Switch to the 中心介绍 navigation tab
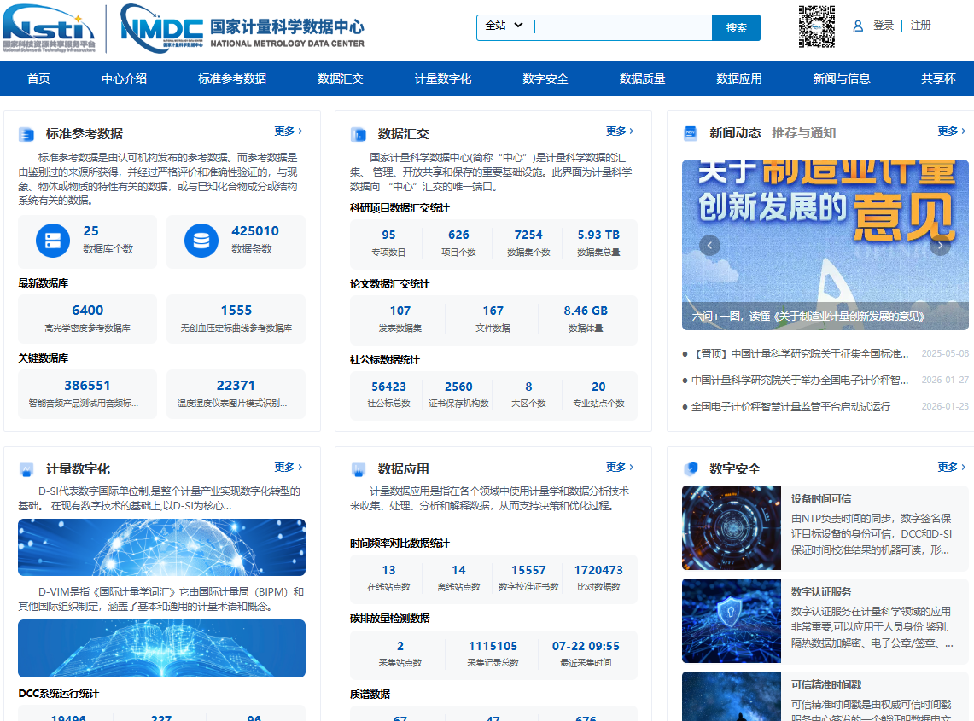Viewport: 974px width, 721px height. pos(125,78)
